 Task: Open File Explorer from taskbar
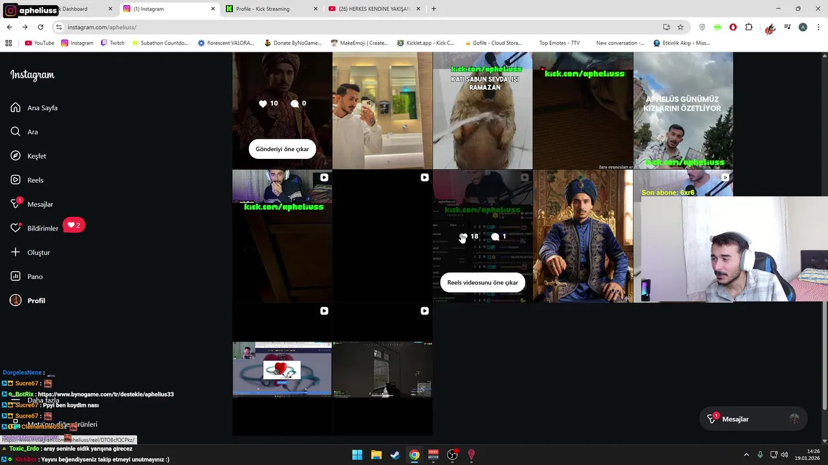click(376, 455)
